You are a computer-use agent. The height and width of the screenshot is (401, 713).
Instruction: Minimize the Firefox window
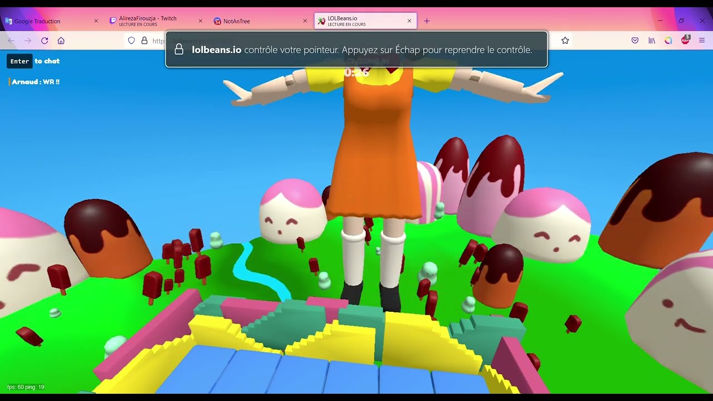click(x=660, y=21)
